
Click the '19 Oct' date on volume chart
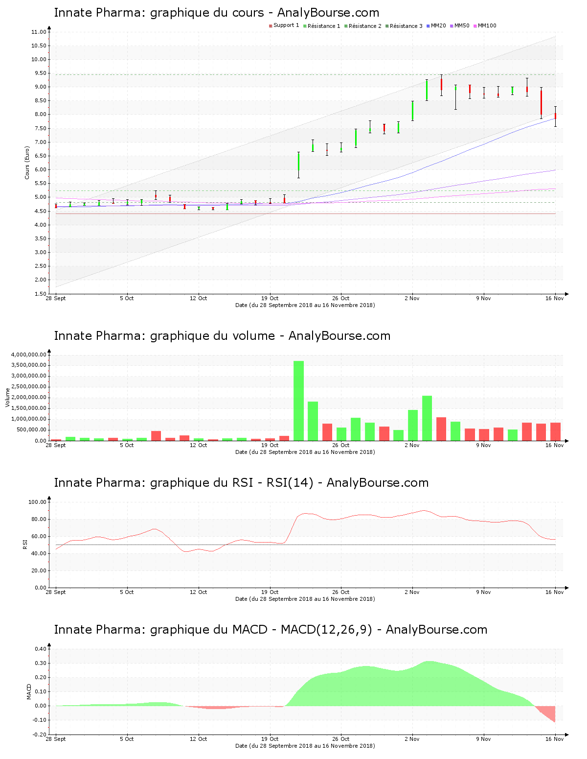coord(270,445)
